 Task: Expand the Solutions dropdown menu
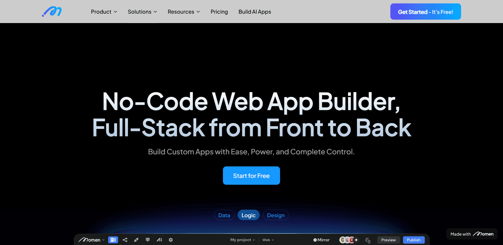[x=142, y=12]
